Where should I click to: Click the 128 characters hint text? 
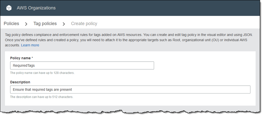[42, 73]
